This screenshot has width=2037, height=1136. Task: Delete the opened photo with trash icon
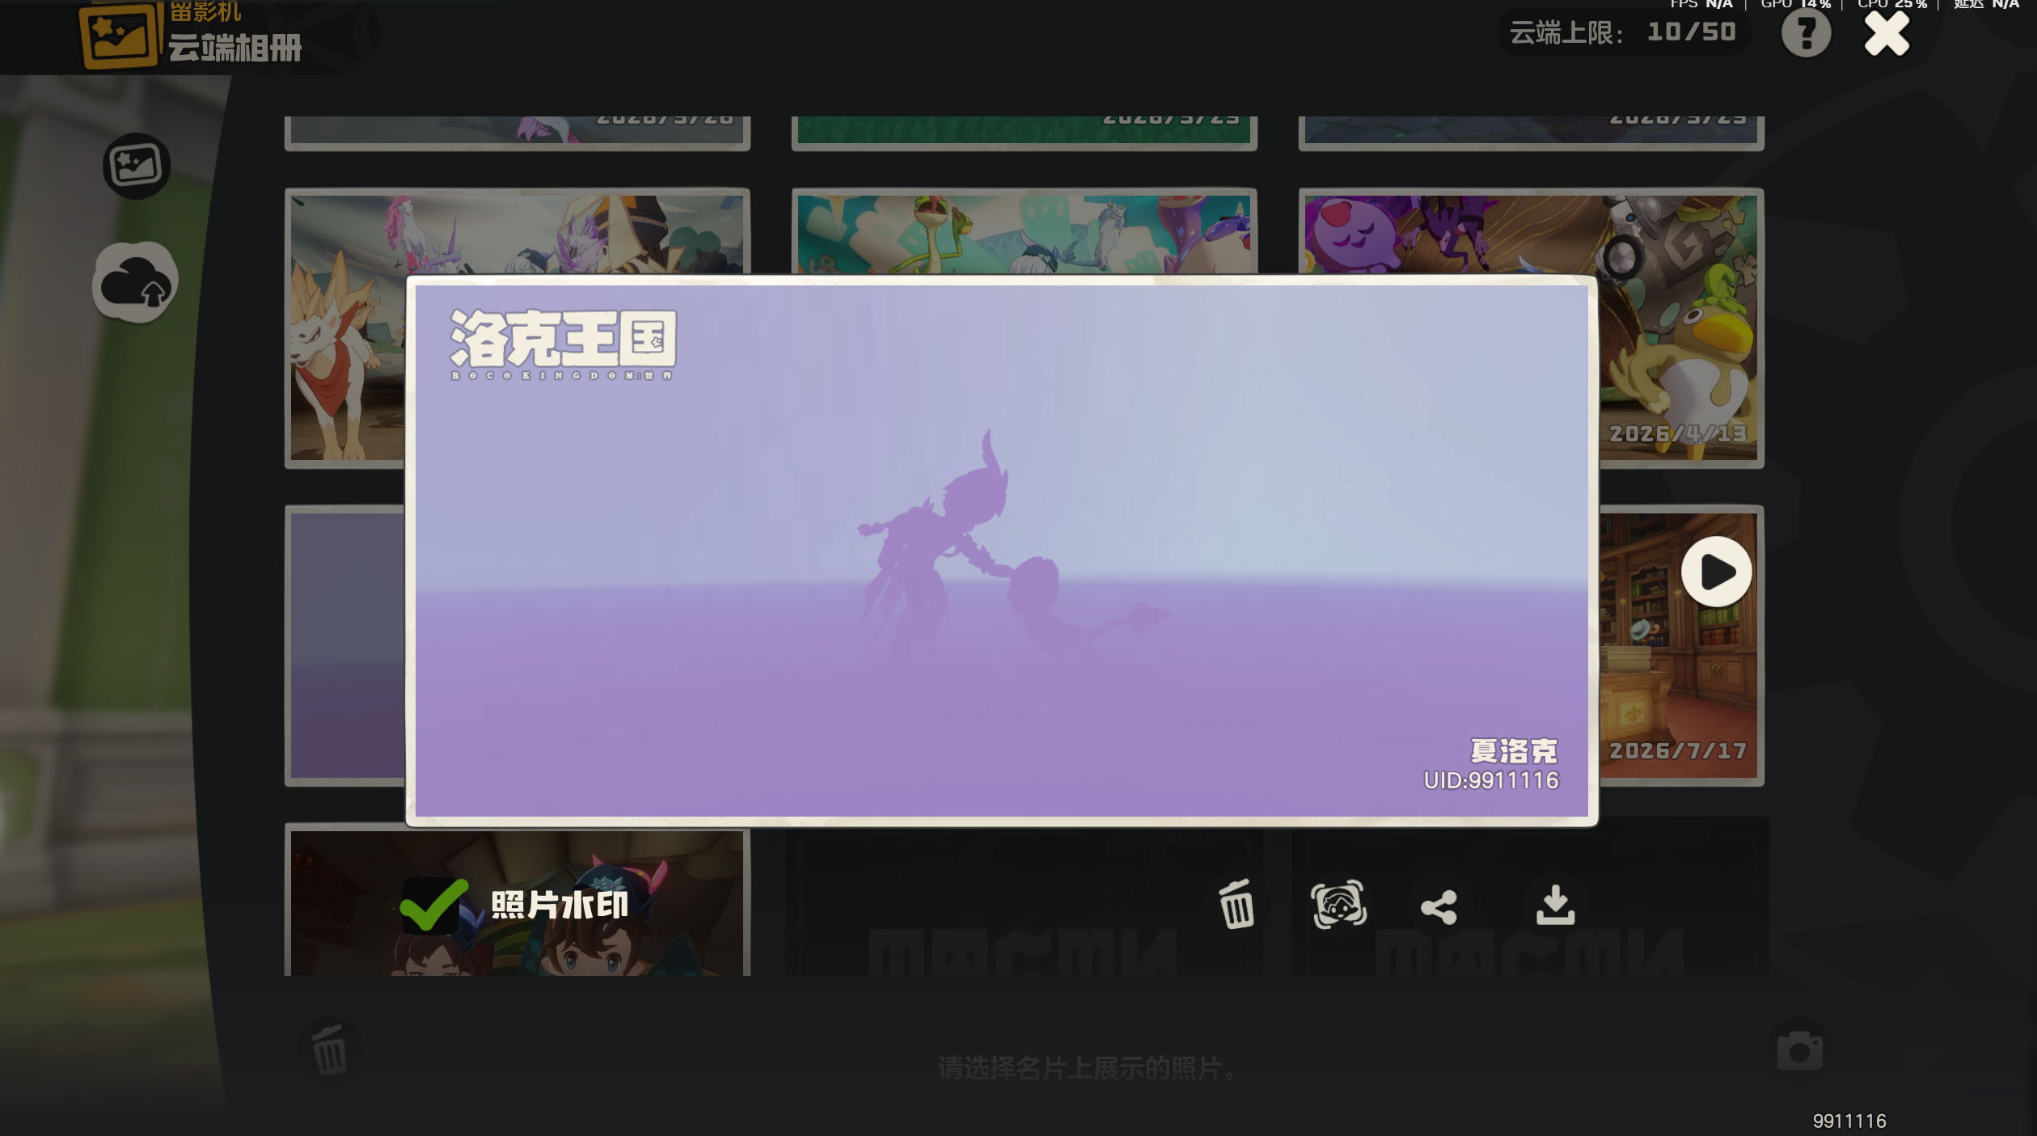tap(1236, 904)
